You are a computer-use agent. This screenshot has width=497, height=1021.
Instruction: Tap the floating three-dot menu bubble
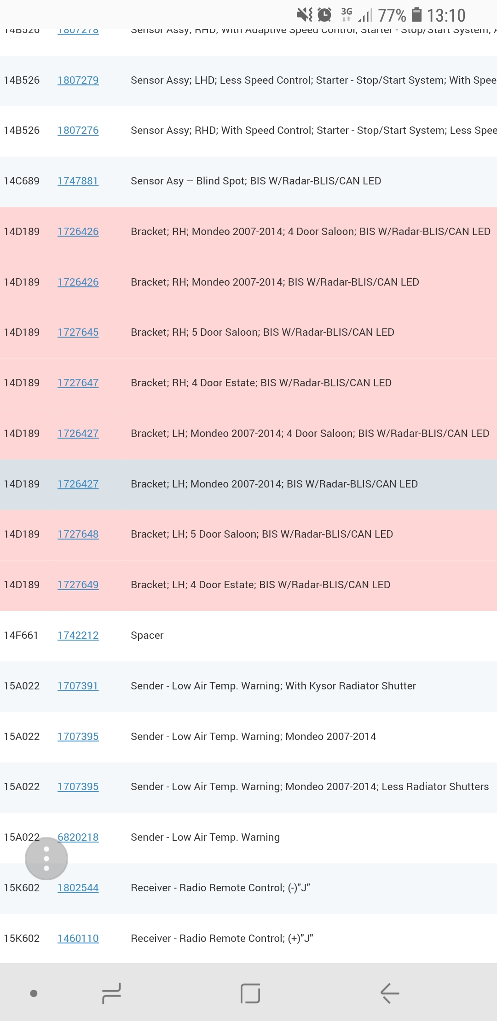point(46,859)
